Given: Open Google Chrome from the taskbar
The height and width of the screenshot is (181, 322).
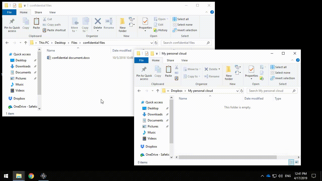Looking at the screenshot, I should pyautogui.click(x=31, y=175).
